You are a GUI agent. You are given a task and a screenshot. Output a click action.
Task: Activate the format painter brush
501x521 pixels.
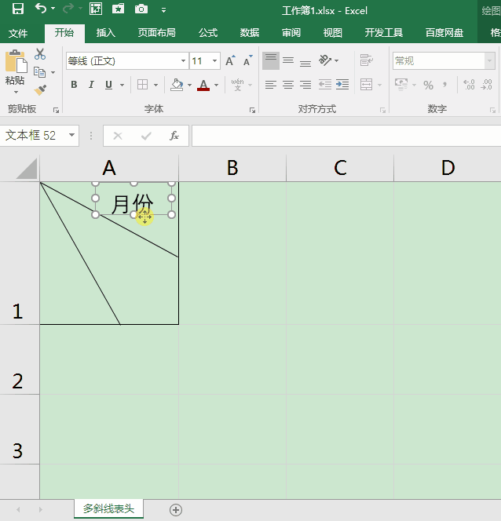tap(40, 90)
